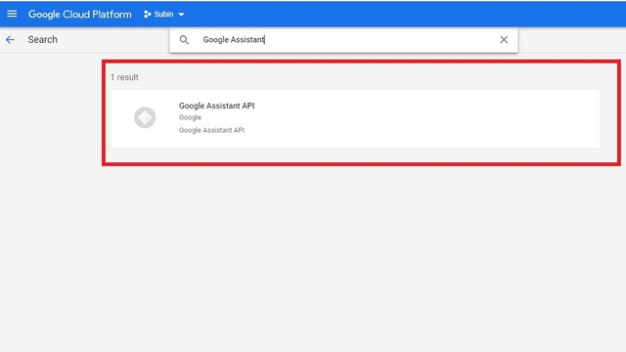Screen dimensions: 626x352
Task: Click the project hexagon icon beside Subin
Action: (x=148, y=15)
